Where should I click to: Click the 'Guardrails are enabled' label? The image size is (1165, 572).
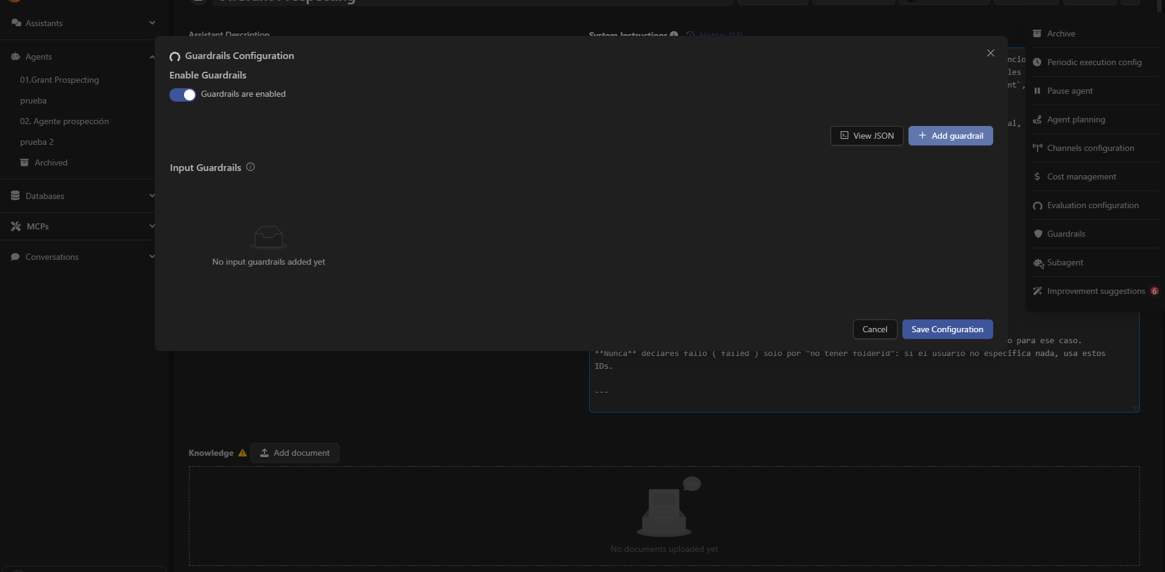(x=243, y=94)
